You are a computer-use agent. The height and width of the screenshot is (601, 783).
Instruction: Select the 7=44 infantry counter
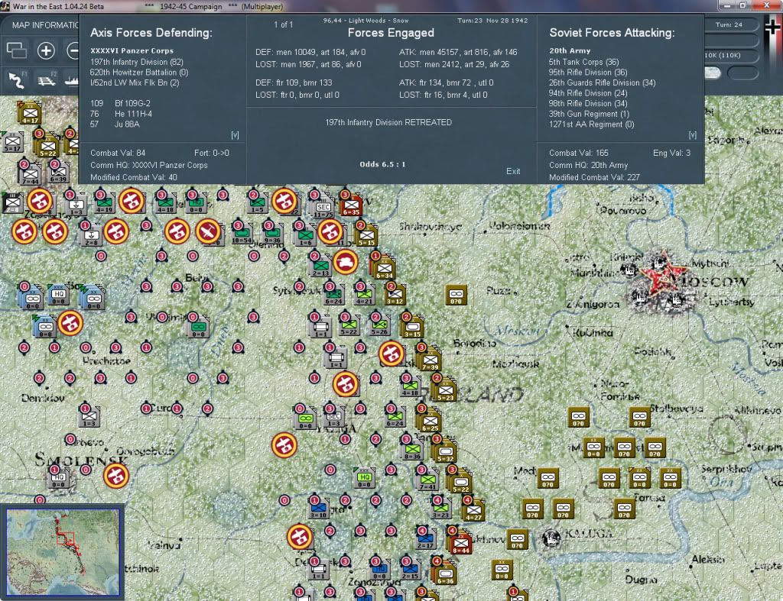coord(30,175)
